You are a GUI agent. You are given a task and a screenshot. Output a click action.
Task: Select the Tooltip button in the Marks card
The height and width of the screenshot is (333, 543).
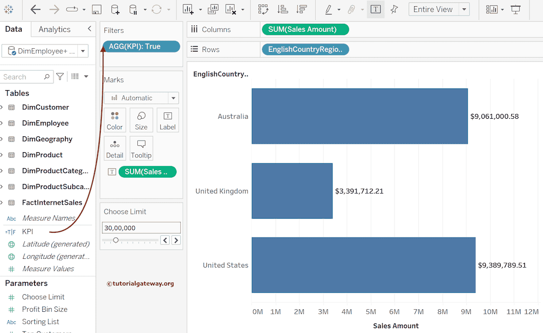141,148
